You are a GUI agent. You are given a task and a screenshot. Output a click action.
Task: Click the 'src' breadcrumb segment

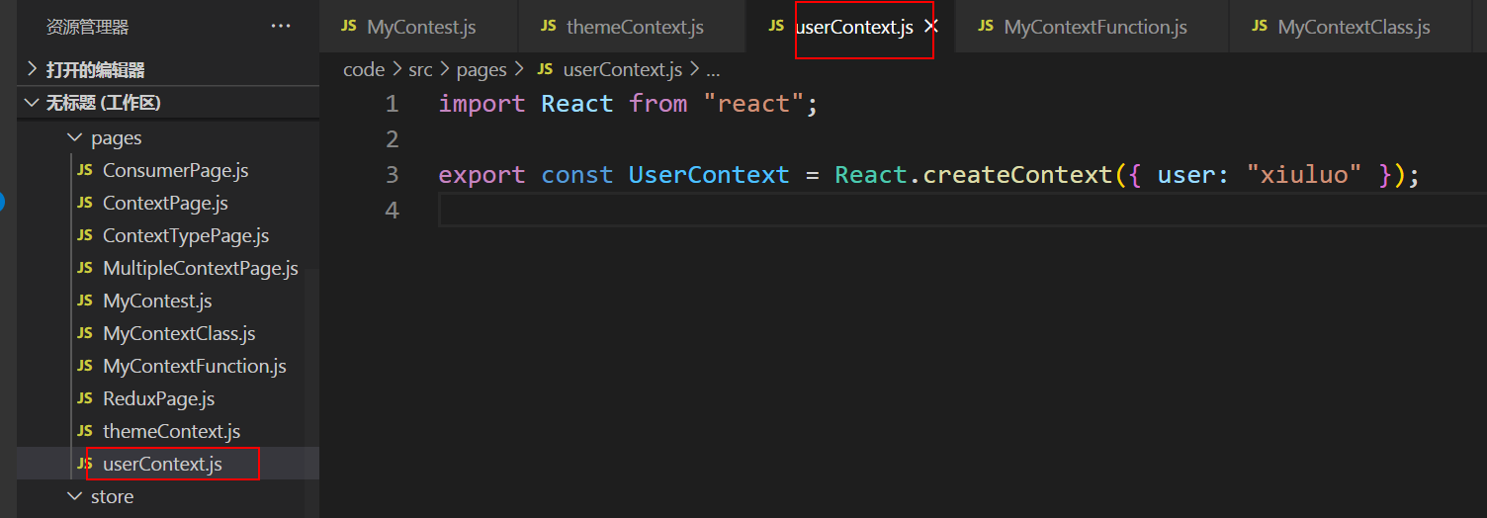pos(420,70)
